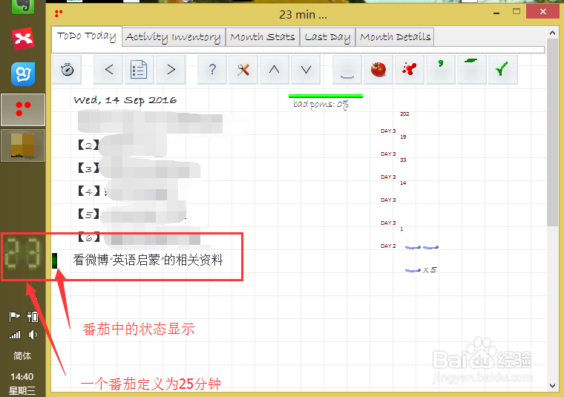Start a pomodoro with the tomato icon

pyautogui.click(x=378, y=70)
